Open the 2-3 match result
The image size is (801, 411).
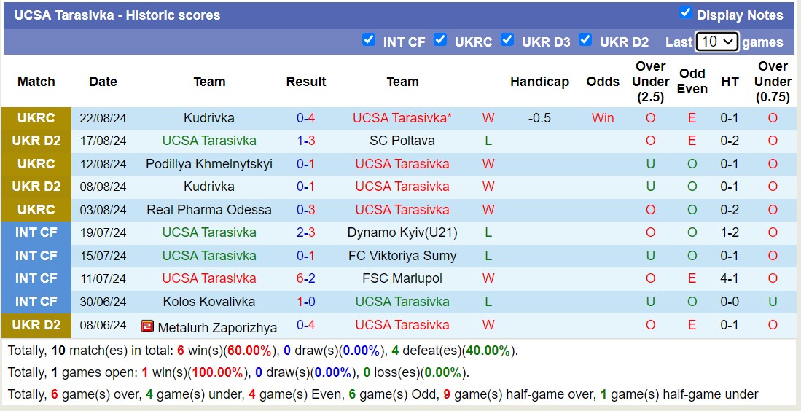[x=306, y=232]
